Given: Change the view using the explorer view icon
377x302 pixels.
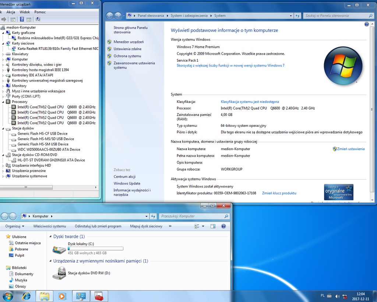Looking at the screenshot, I should pyautogui.click(x=197, y=226).
